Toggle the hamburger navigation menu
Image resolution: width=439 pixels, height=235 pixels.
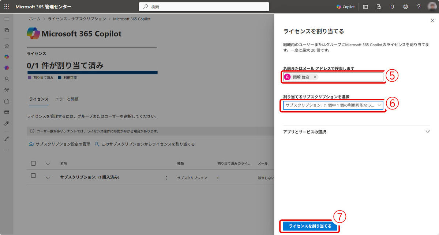7,19
